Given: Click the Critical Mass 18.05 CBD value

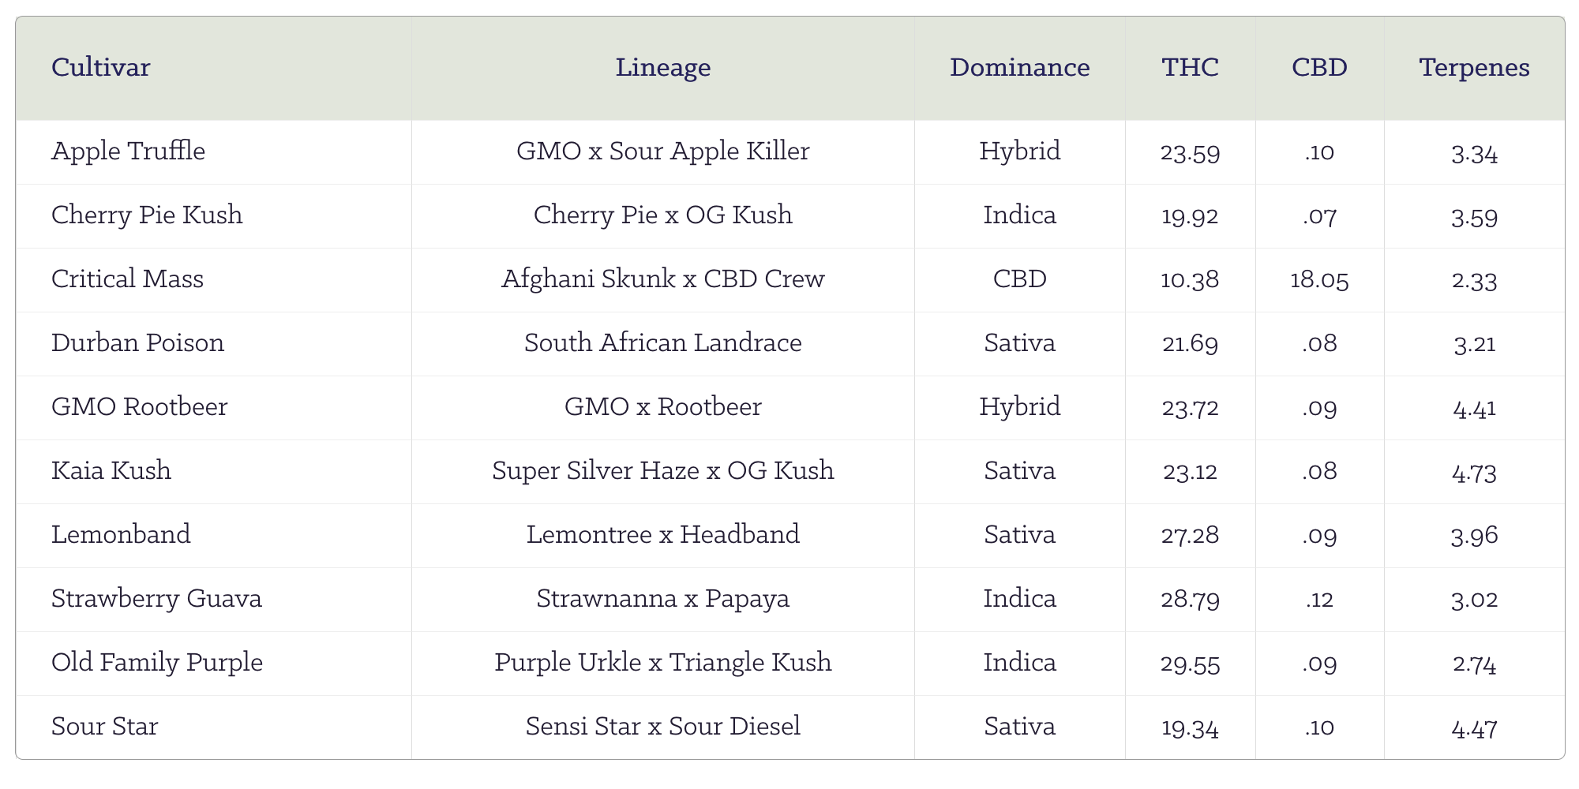Looking at the screenshot, I should pos(1319,279).
